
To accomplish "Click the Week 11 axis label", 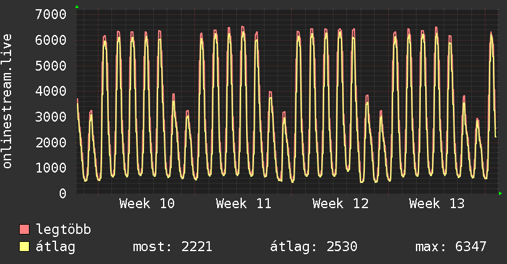I will [244, 204].
